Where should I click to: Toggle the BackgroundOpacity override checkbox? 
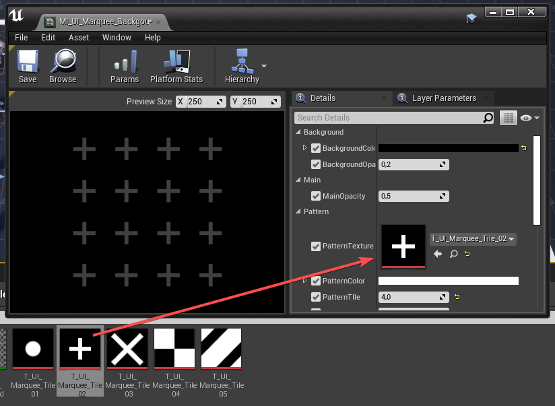(x=316, y=164)
